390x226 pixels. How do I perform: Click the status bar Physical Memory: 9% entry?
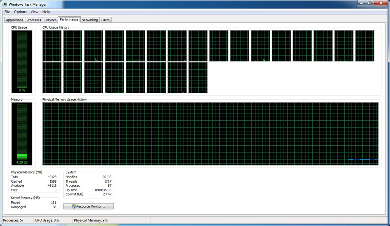tap(91, 220)
